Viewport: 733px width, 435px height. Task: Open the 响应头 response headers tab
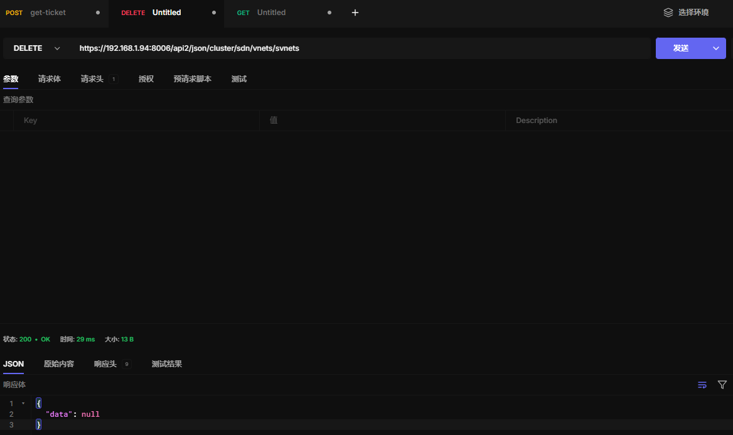pyautogui.click(x=105, y=364)
